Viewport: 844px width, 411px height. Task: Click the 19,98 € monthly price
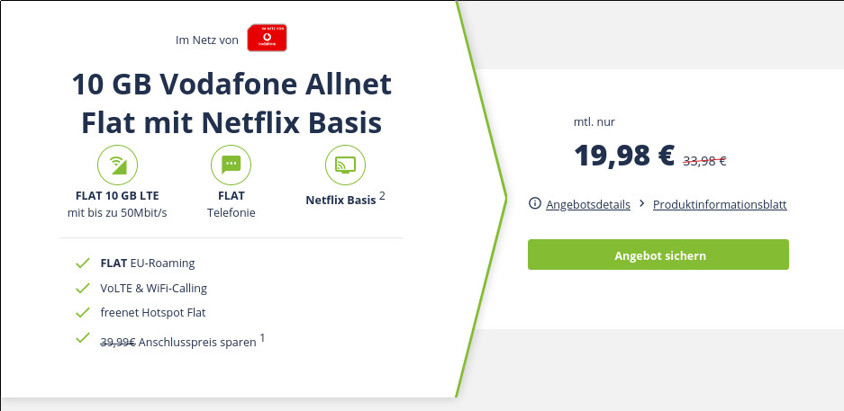(x=623, y=156)
